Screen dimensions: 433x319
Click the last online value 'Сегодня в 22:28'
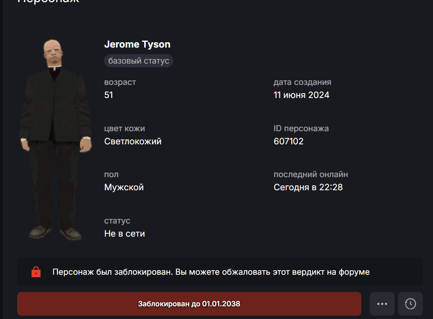[x=308, y=187]
